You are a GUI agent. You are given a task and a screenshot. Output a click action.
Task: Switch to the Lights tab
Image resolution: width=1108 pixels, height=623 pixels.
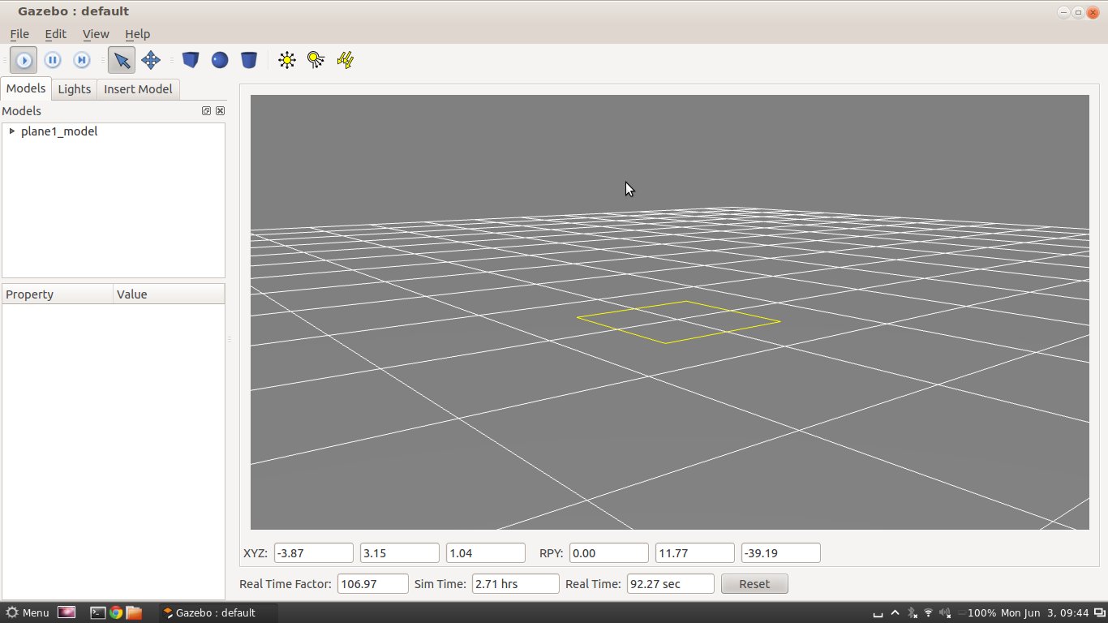[x=74, y=89]
